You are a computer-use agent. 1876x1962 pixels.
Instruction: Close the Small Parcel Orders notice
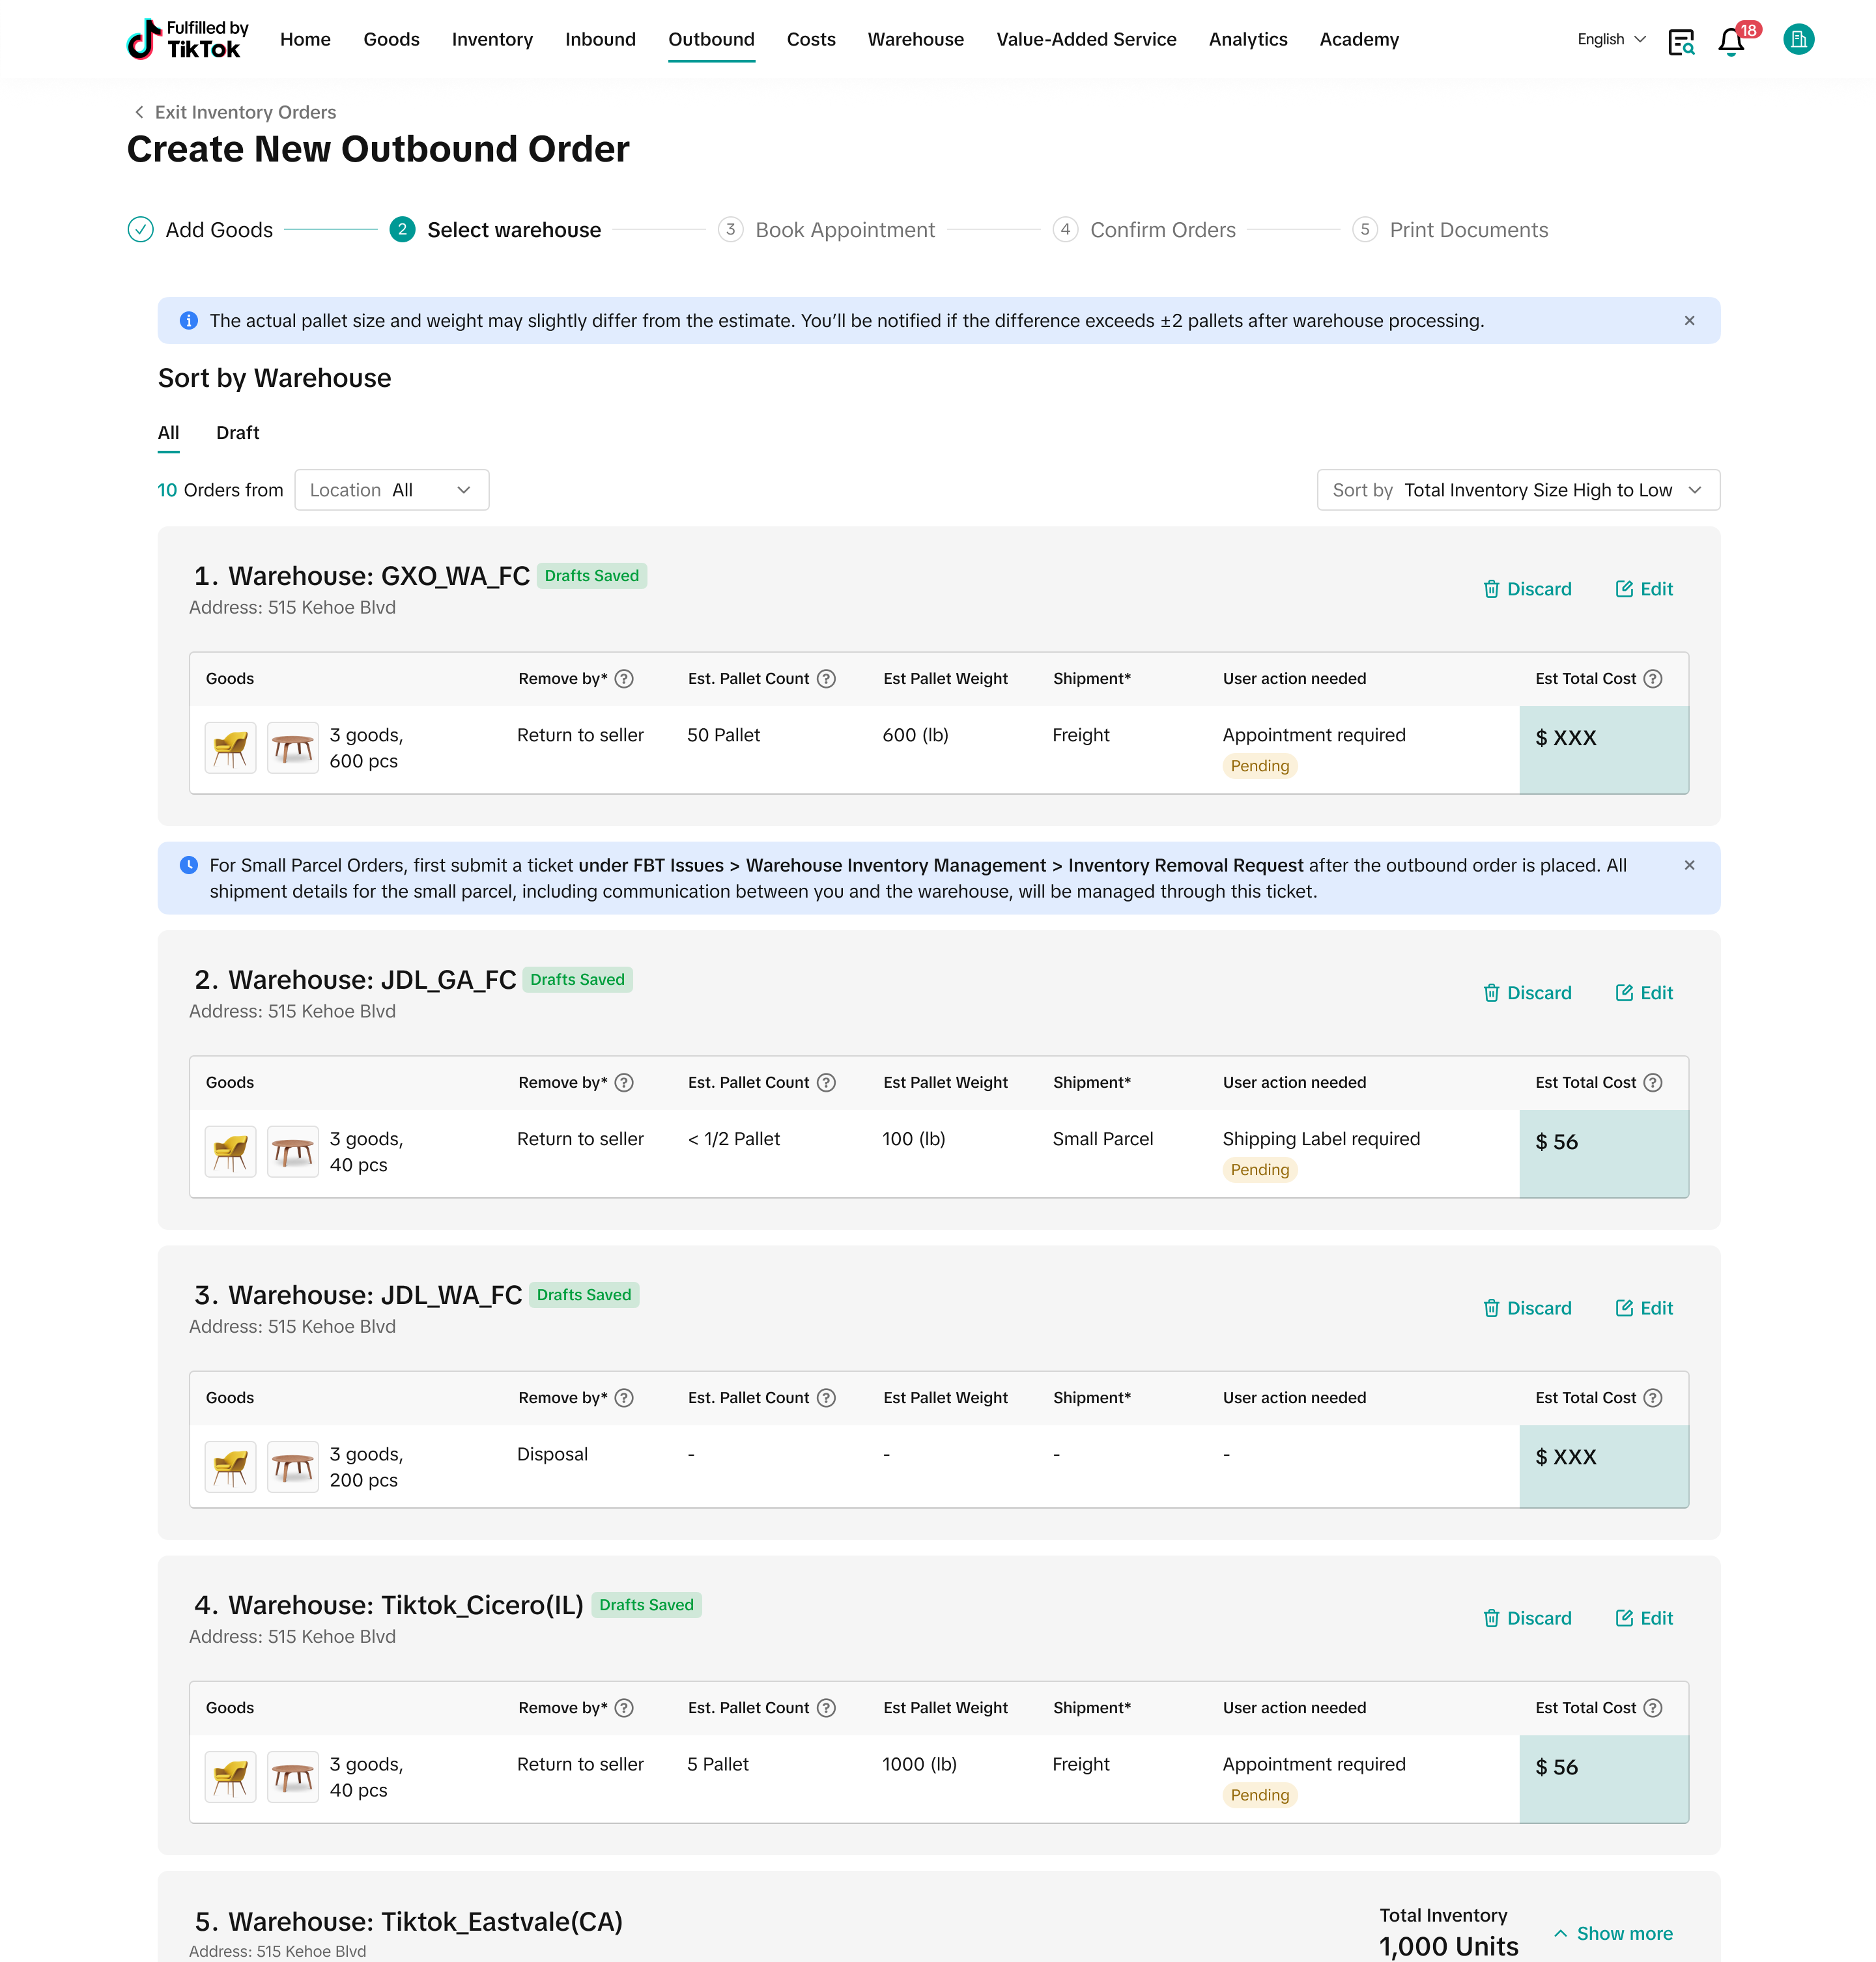1689,865
